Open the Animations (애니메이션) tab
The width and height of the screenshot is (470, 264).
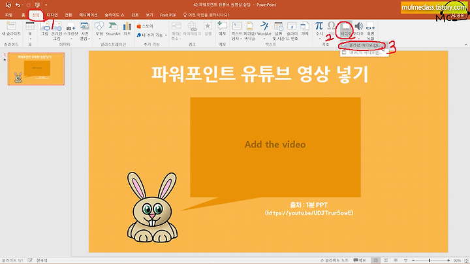tap(88, 14)
